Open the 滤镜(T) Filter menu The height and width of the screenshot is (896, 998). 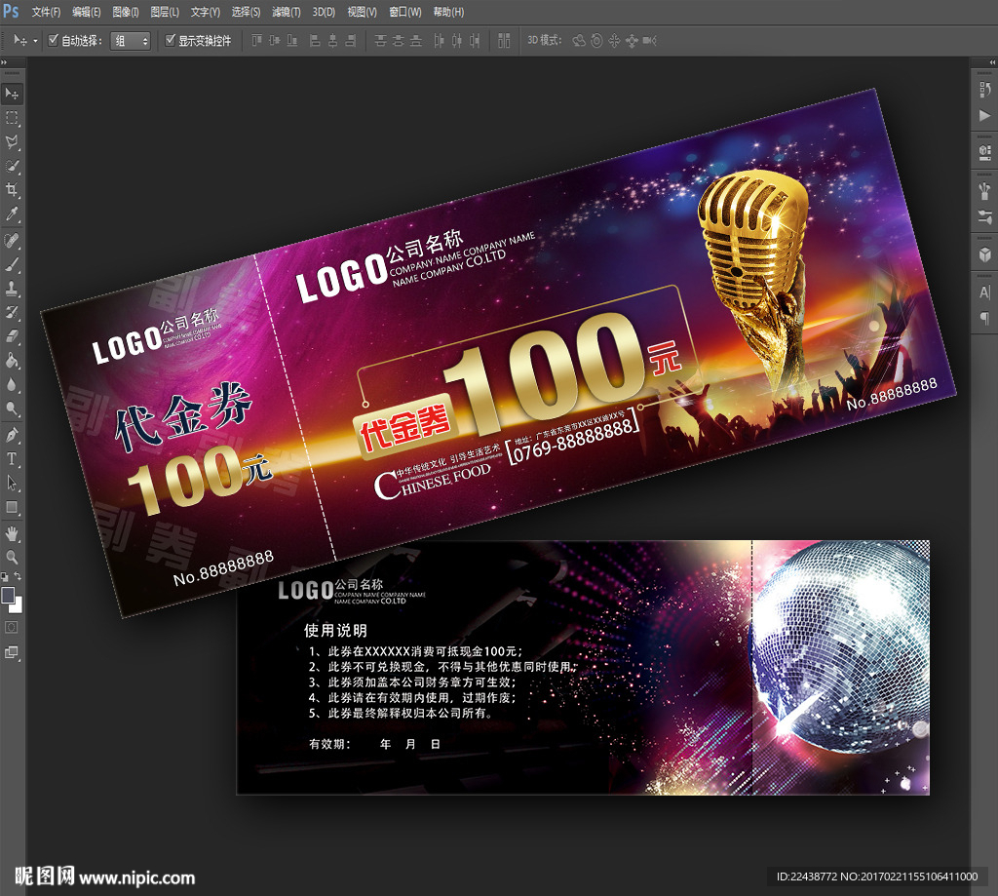tap(286, 12)
